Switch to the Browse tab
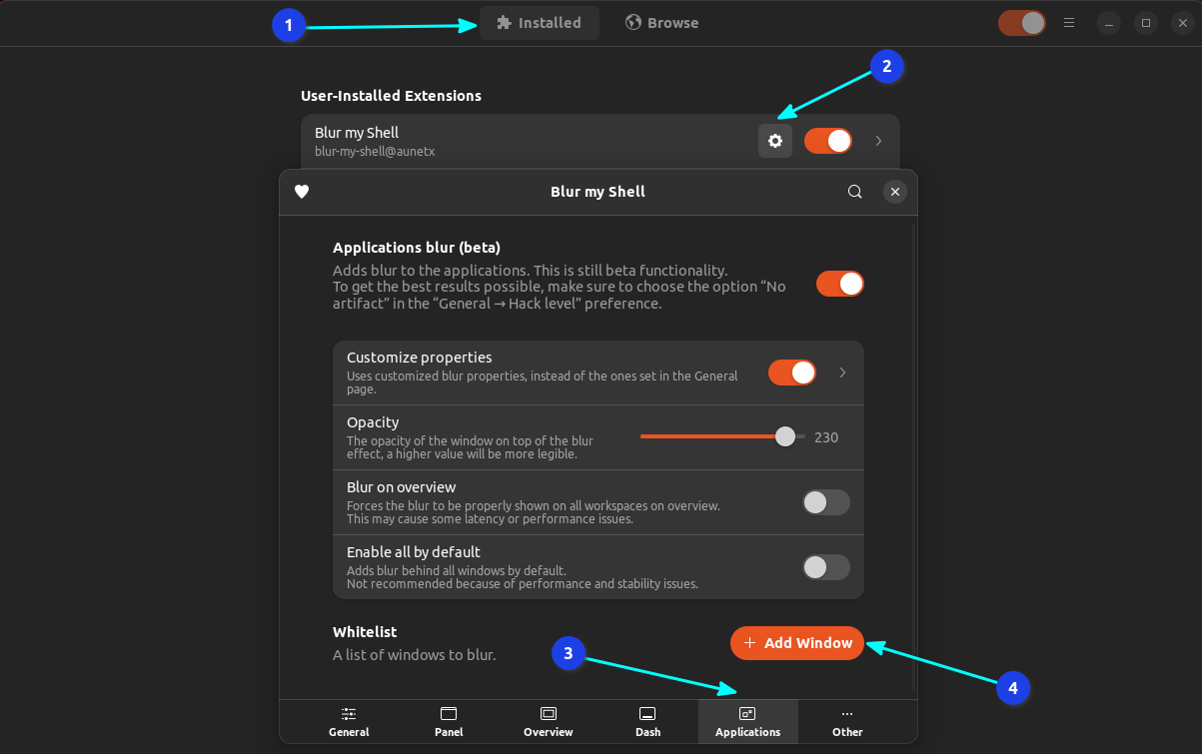The height and width of the screenshot is (754, 1202). click(661, 22)
